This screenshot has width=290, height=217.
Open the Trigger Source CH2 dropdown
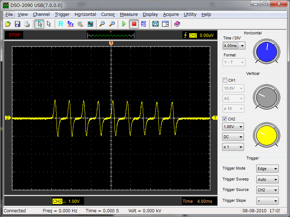coord(268,190)
